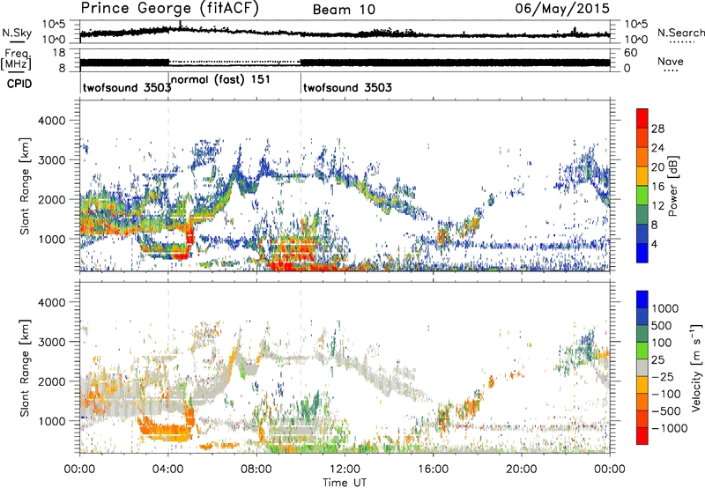705x488 pixels.
Task: Select the "twofsound 3503" label starting at 00:00
Action: (127, 87)
